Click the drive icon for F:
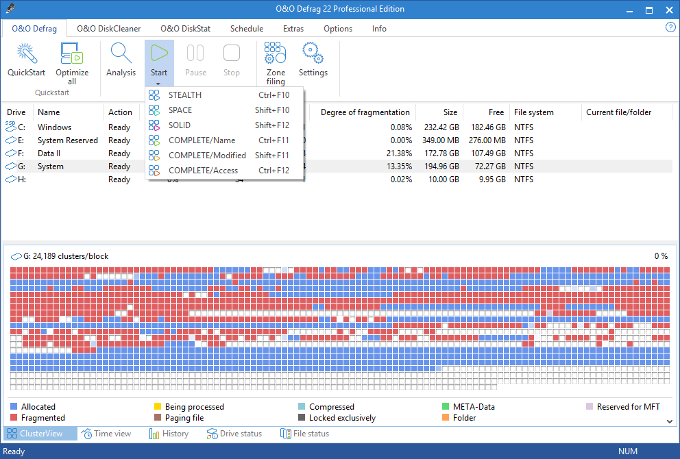 coord(10,153)
